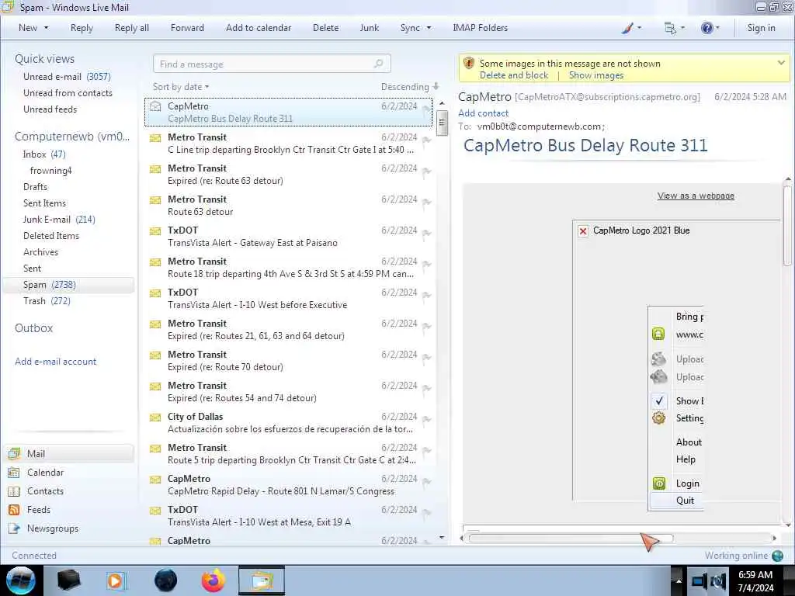Click Reply all in the toolbar
795x596 pixels.
(x=132, y=29)
